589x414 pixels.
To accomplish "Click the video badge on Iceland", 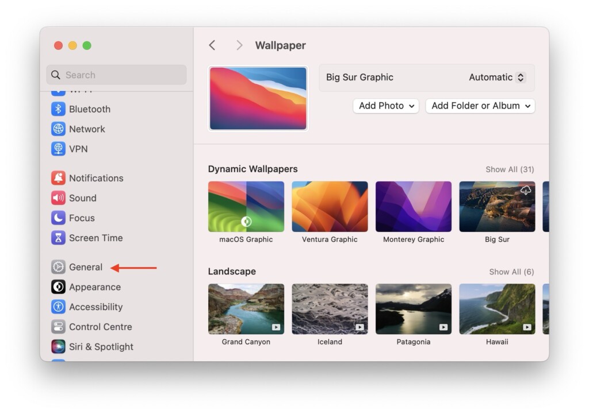I will [x=360, y=327].
